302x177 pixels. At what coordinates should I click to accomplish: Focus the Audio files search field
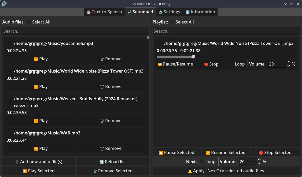76,31
